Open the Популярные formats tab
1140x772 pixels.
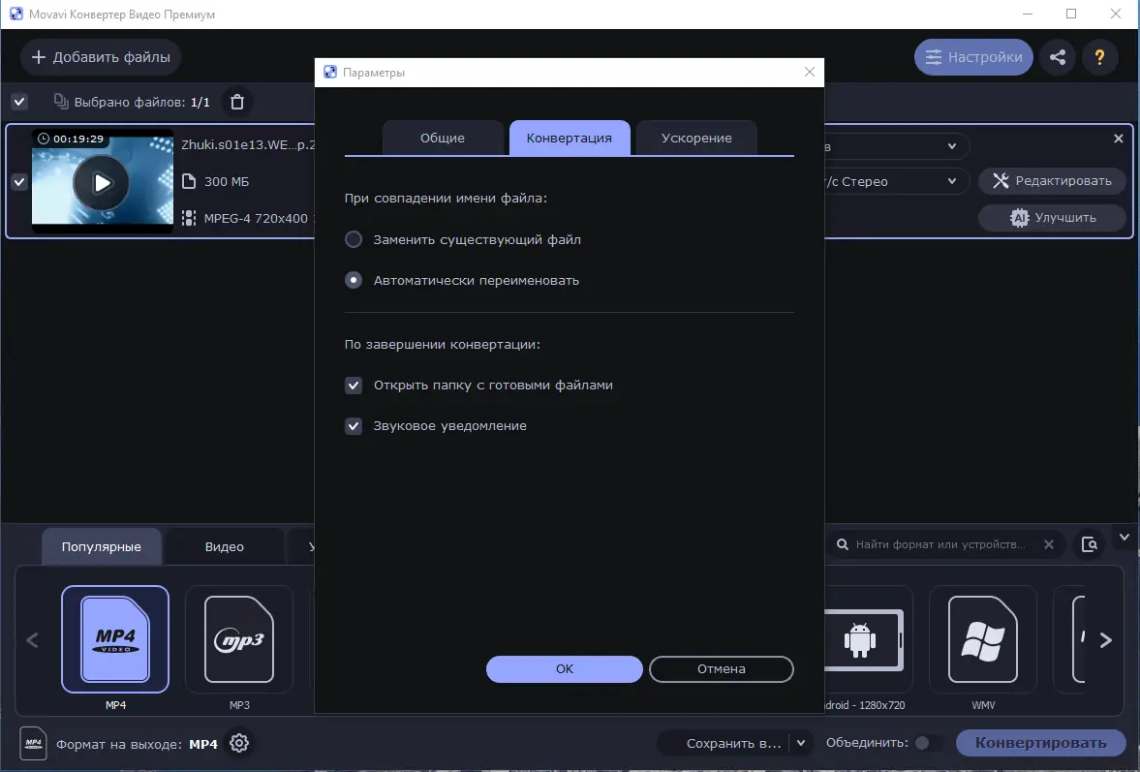(101, 546)
